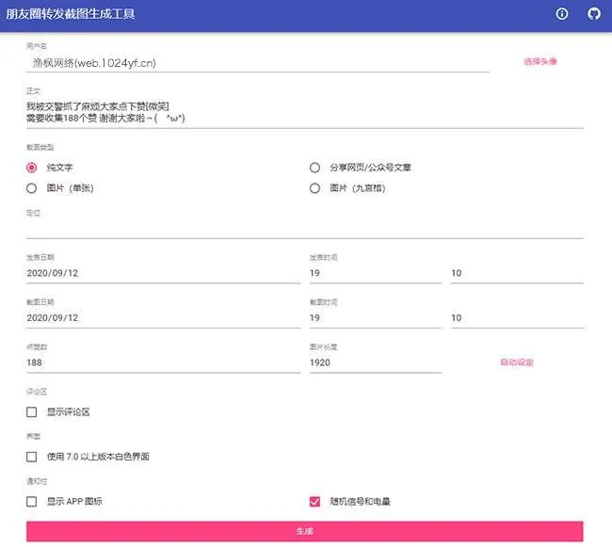Click the pink 生成 button
This screenshot has width=612, height=547.
pos(304,531)
